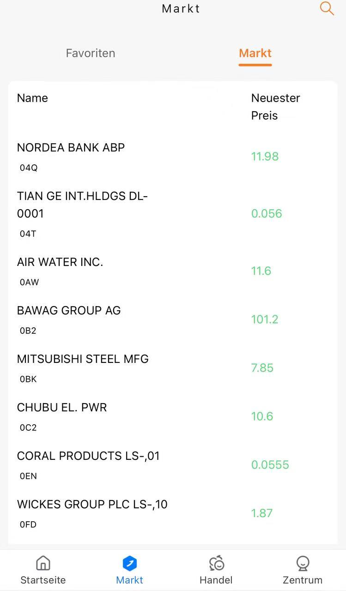This screenshot has width=346, height=591.
Task: Select the CHUBU EL. PWR row
Action: (x=62, y=408)
